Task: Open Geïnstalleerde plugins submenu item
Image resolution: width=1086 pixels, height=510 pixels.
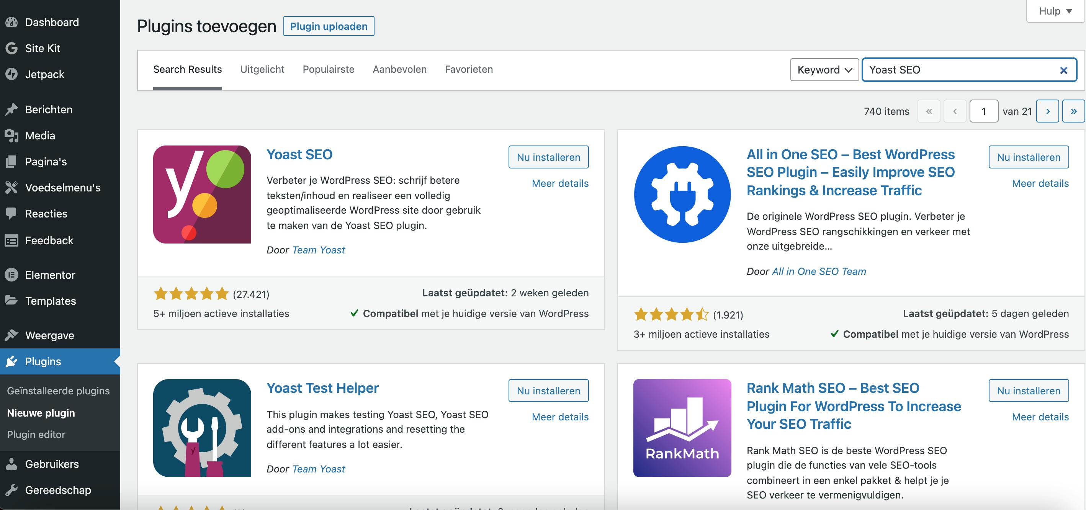Action: point(58,391)
